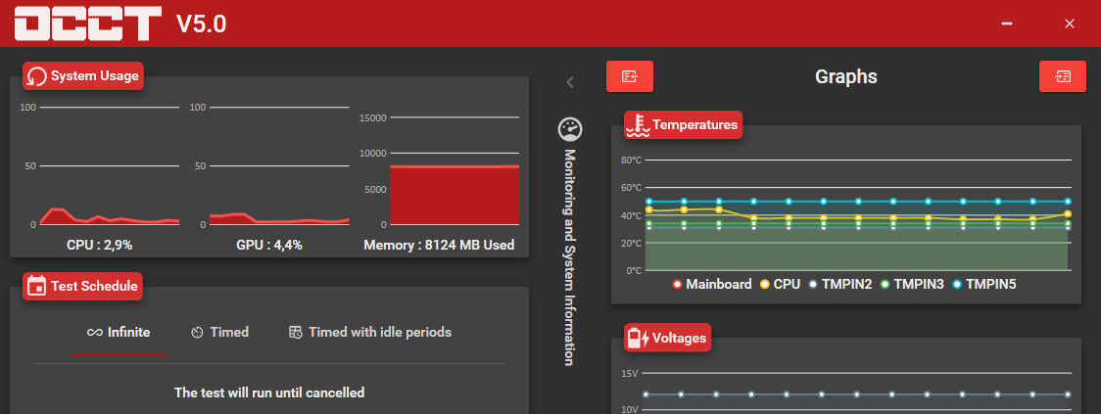Click the Test Schedule calendar icon
The height and width of the screenshot is (414, 1101).
click(x=37, y=287)
